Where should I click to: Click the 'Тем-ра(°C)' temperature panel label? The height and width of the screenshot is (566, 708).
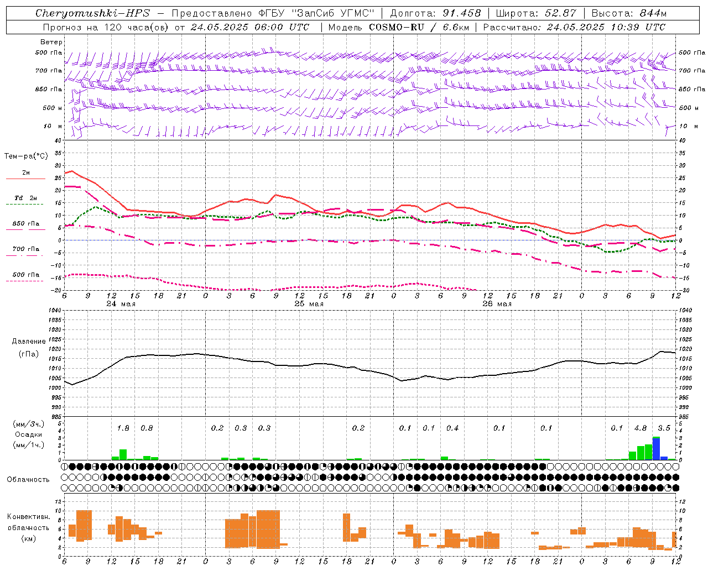point(26,156)
